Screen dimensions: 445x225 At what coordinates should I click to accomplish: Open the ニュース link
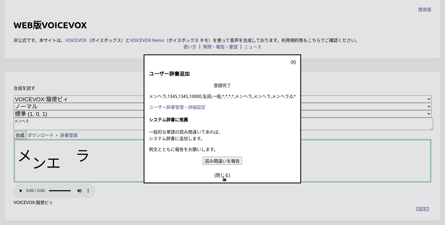253,47
